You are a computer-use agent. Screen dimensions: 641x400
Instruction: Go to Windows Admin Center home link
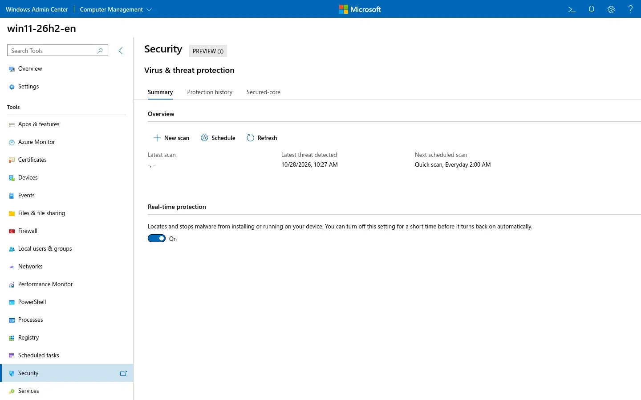click(37, 9)
